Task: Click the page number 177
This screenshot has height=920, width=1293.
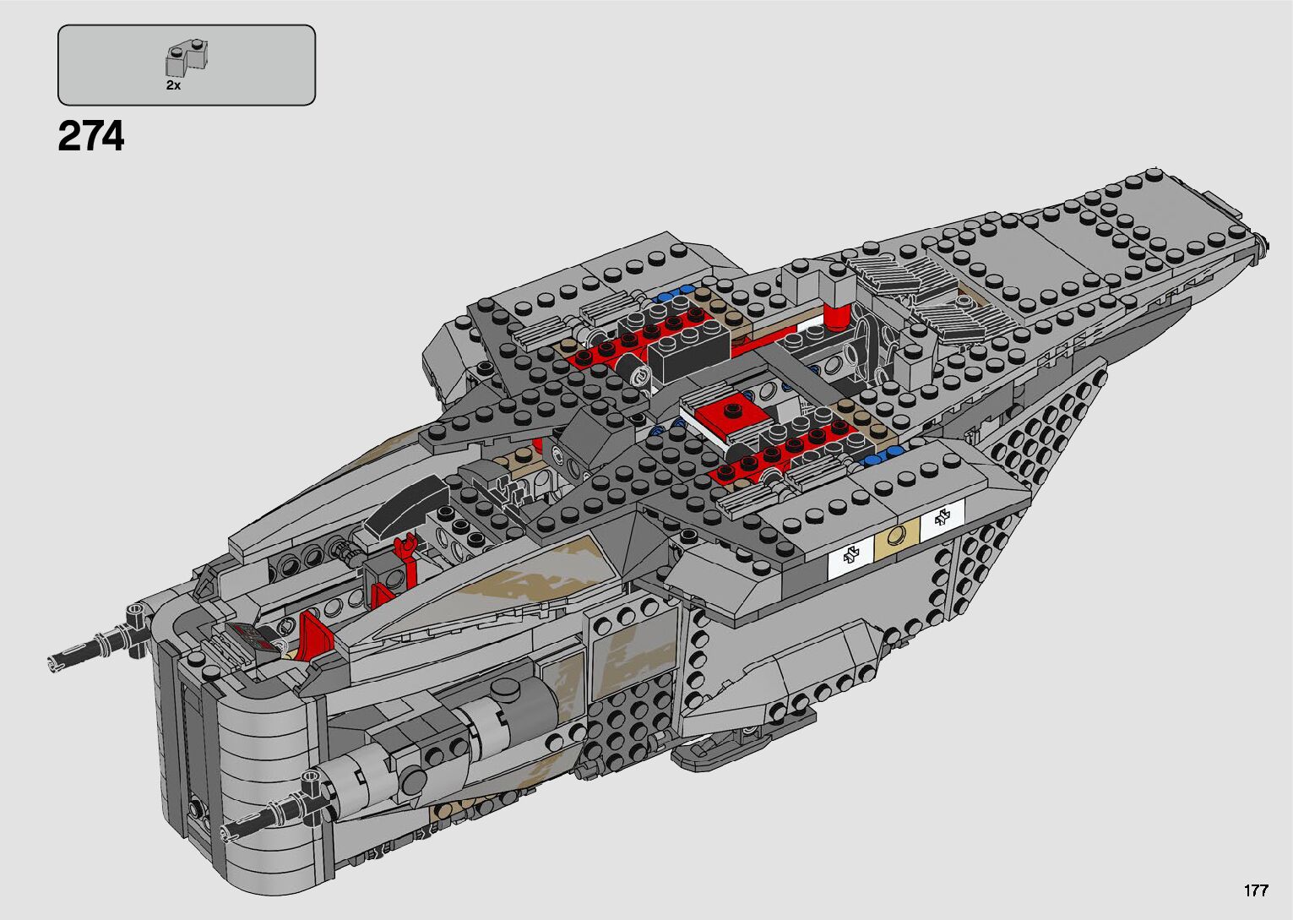Action: [1255, 890]
